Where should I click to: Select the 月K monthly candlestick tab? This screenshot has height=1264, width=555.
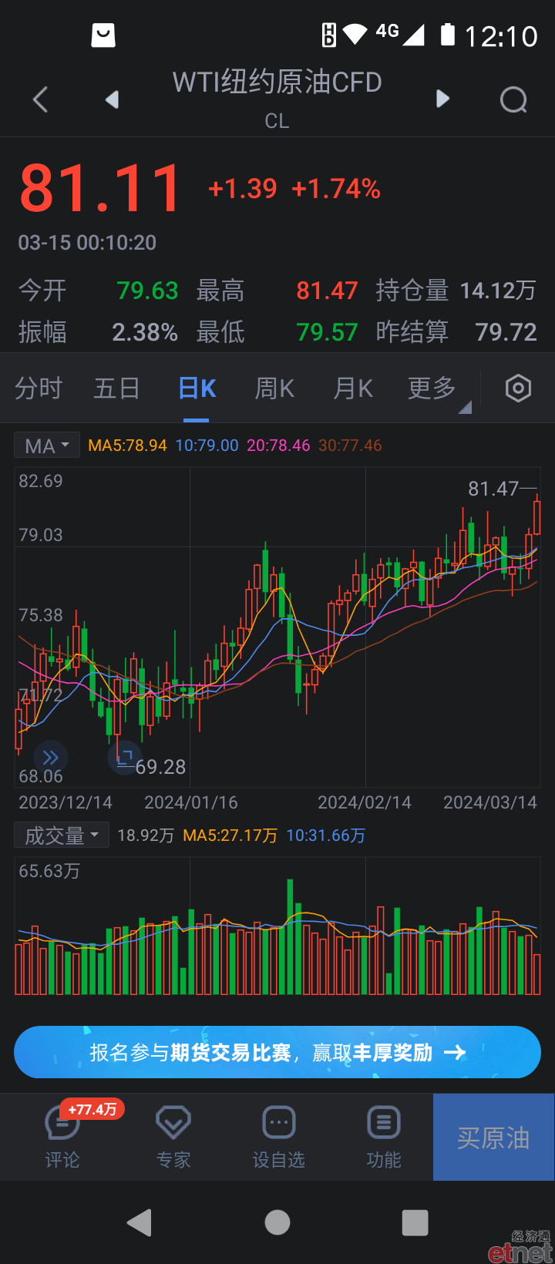click(353, 388)
